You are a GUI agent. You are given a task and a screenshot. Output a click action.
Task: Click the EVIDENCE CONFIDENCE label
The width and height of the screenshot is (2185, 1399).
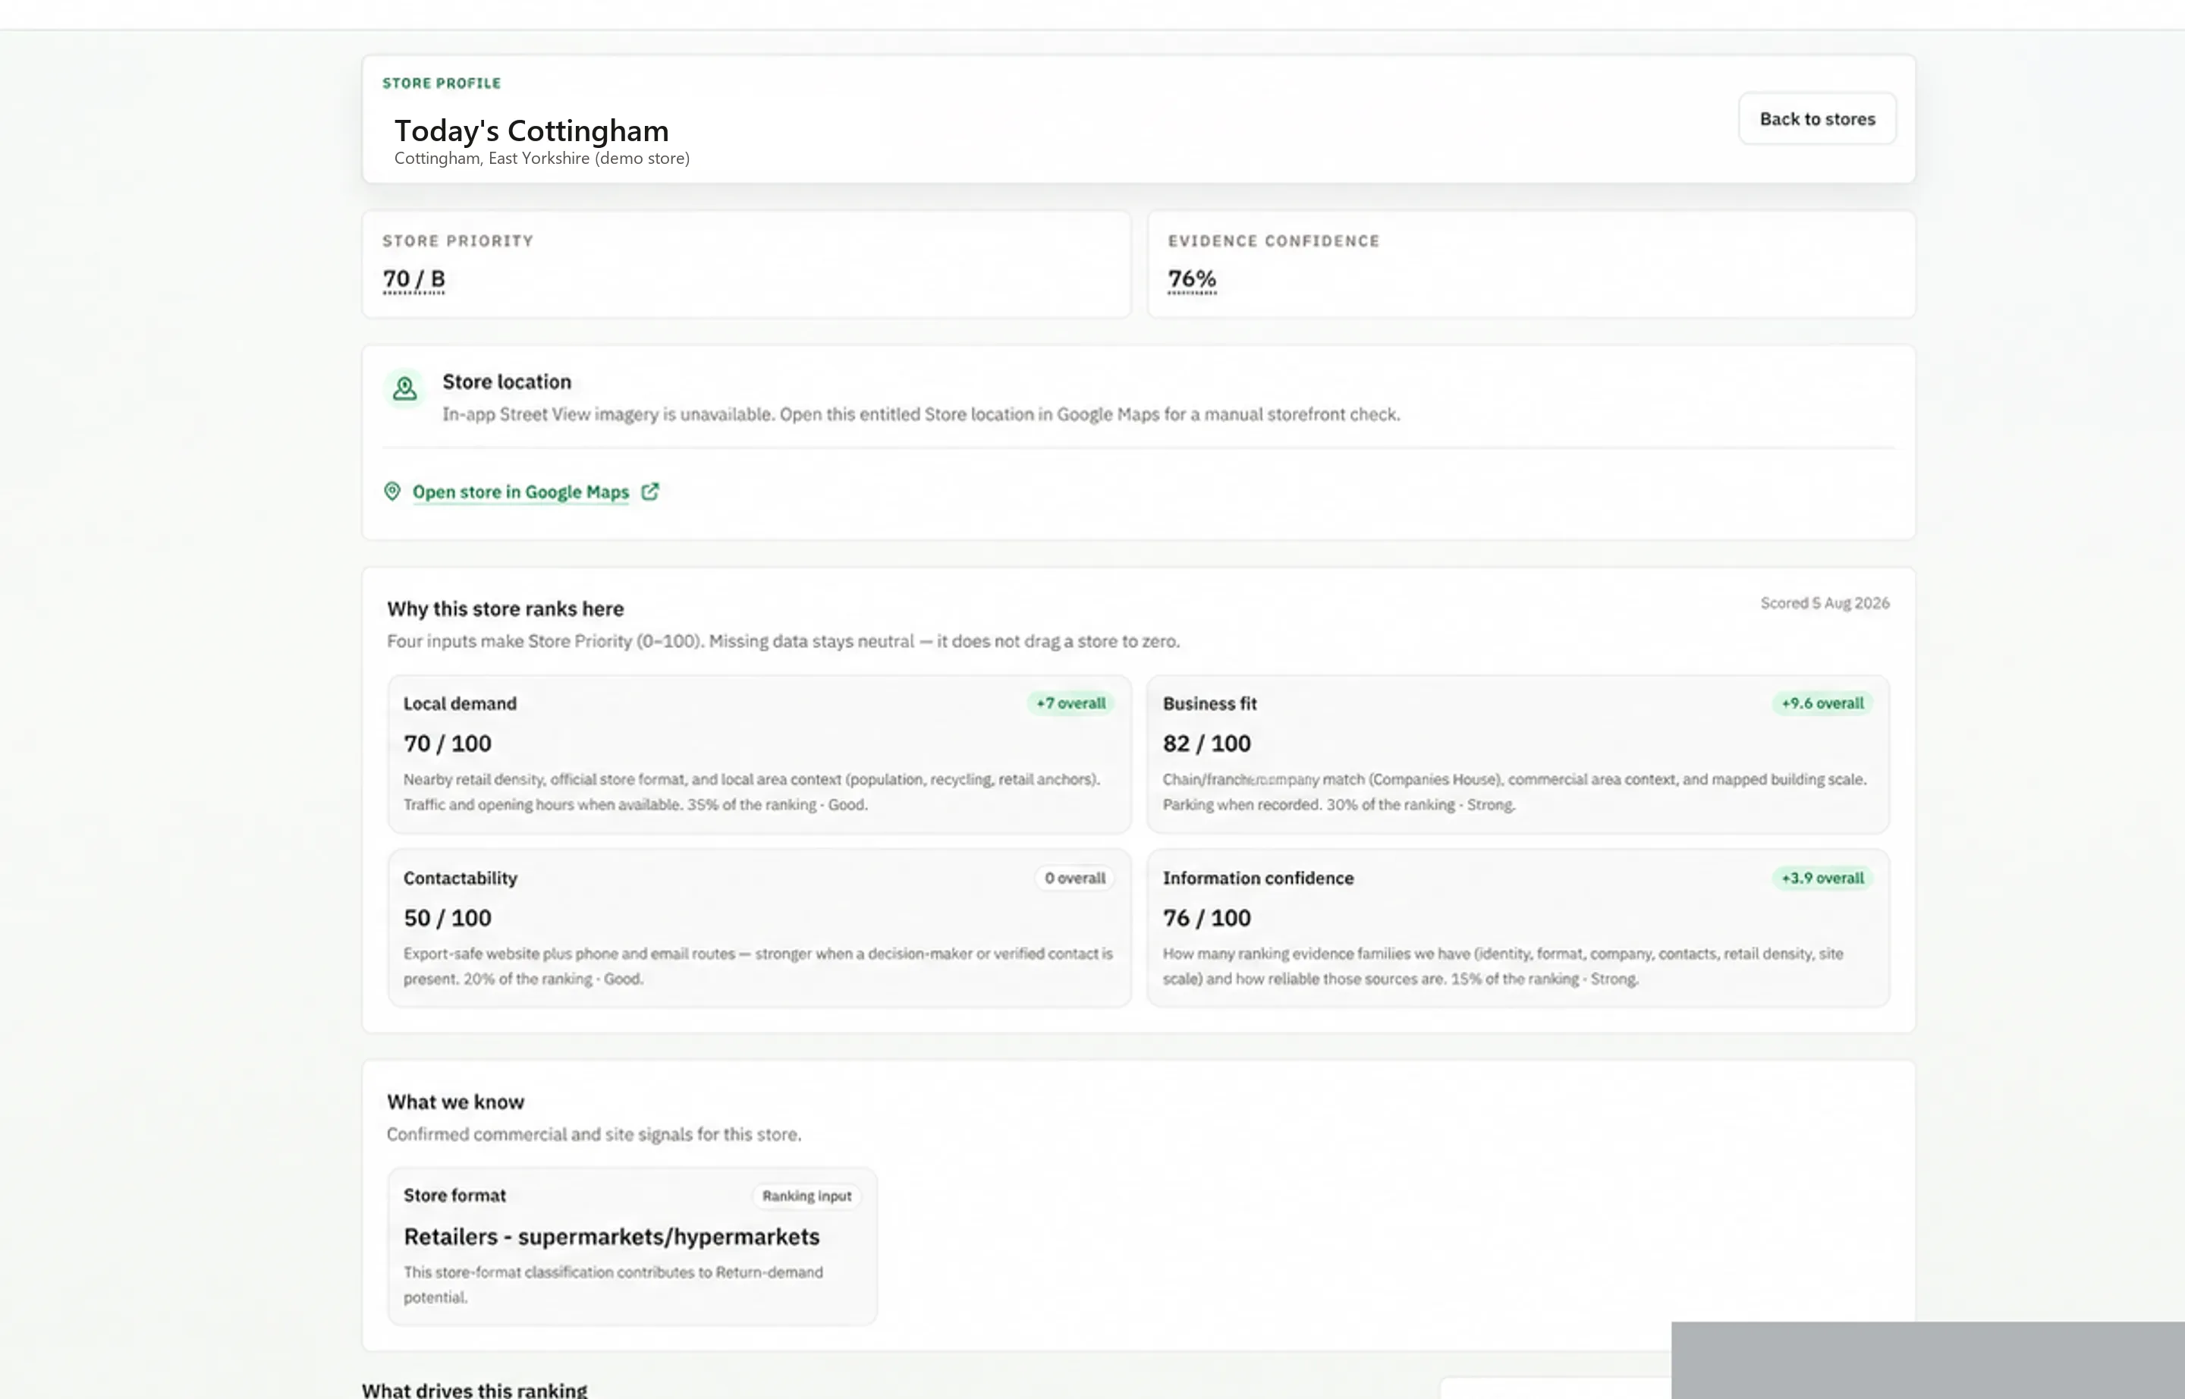(x=1274, y=241)
